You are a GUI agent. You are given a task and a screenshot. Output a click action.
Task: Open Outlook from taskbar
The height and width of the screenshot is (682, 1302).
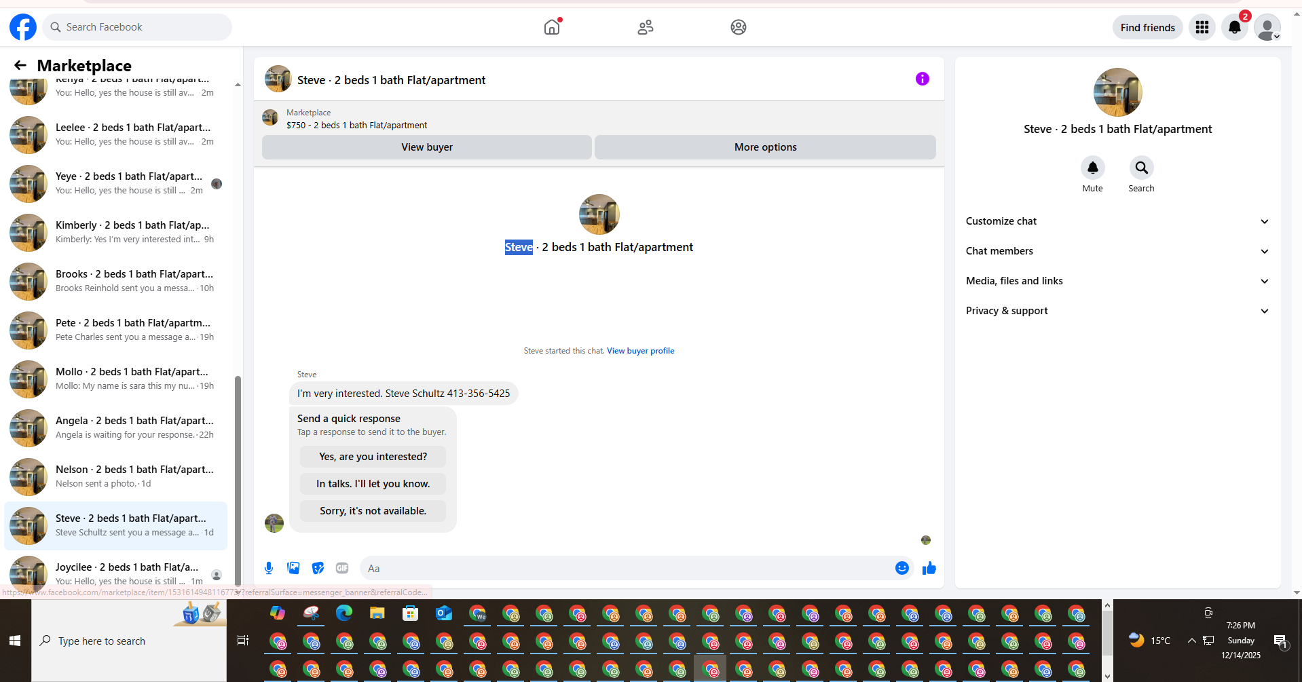pyautogui.click(x=444, y=613)
